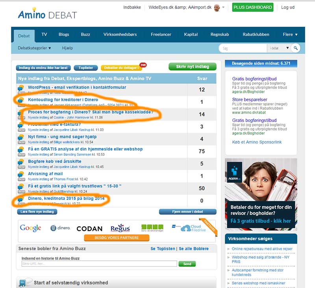This screenshot has height=288, width=315.
Task: Click chat icon beside Bogføre køb ved årsskifte
Action: [x=21, y=163]
